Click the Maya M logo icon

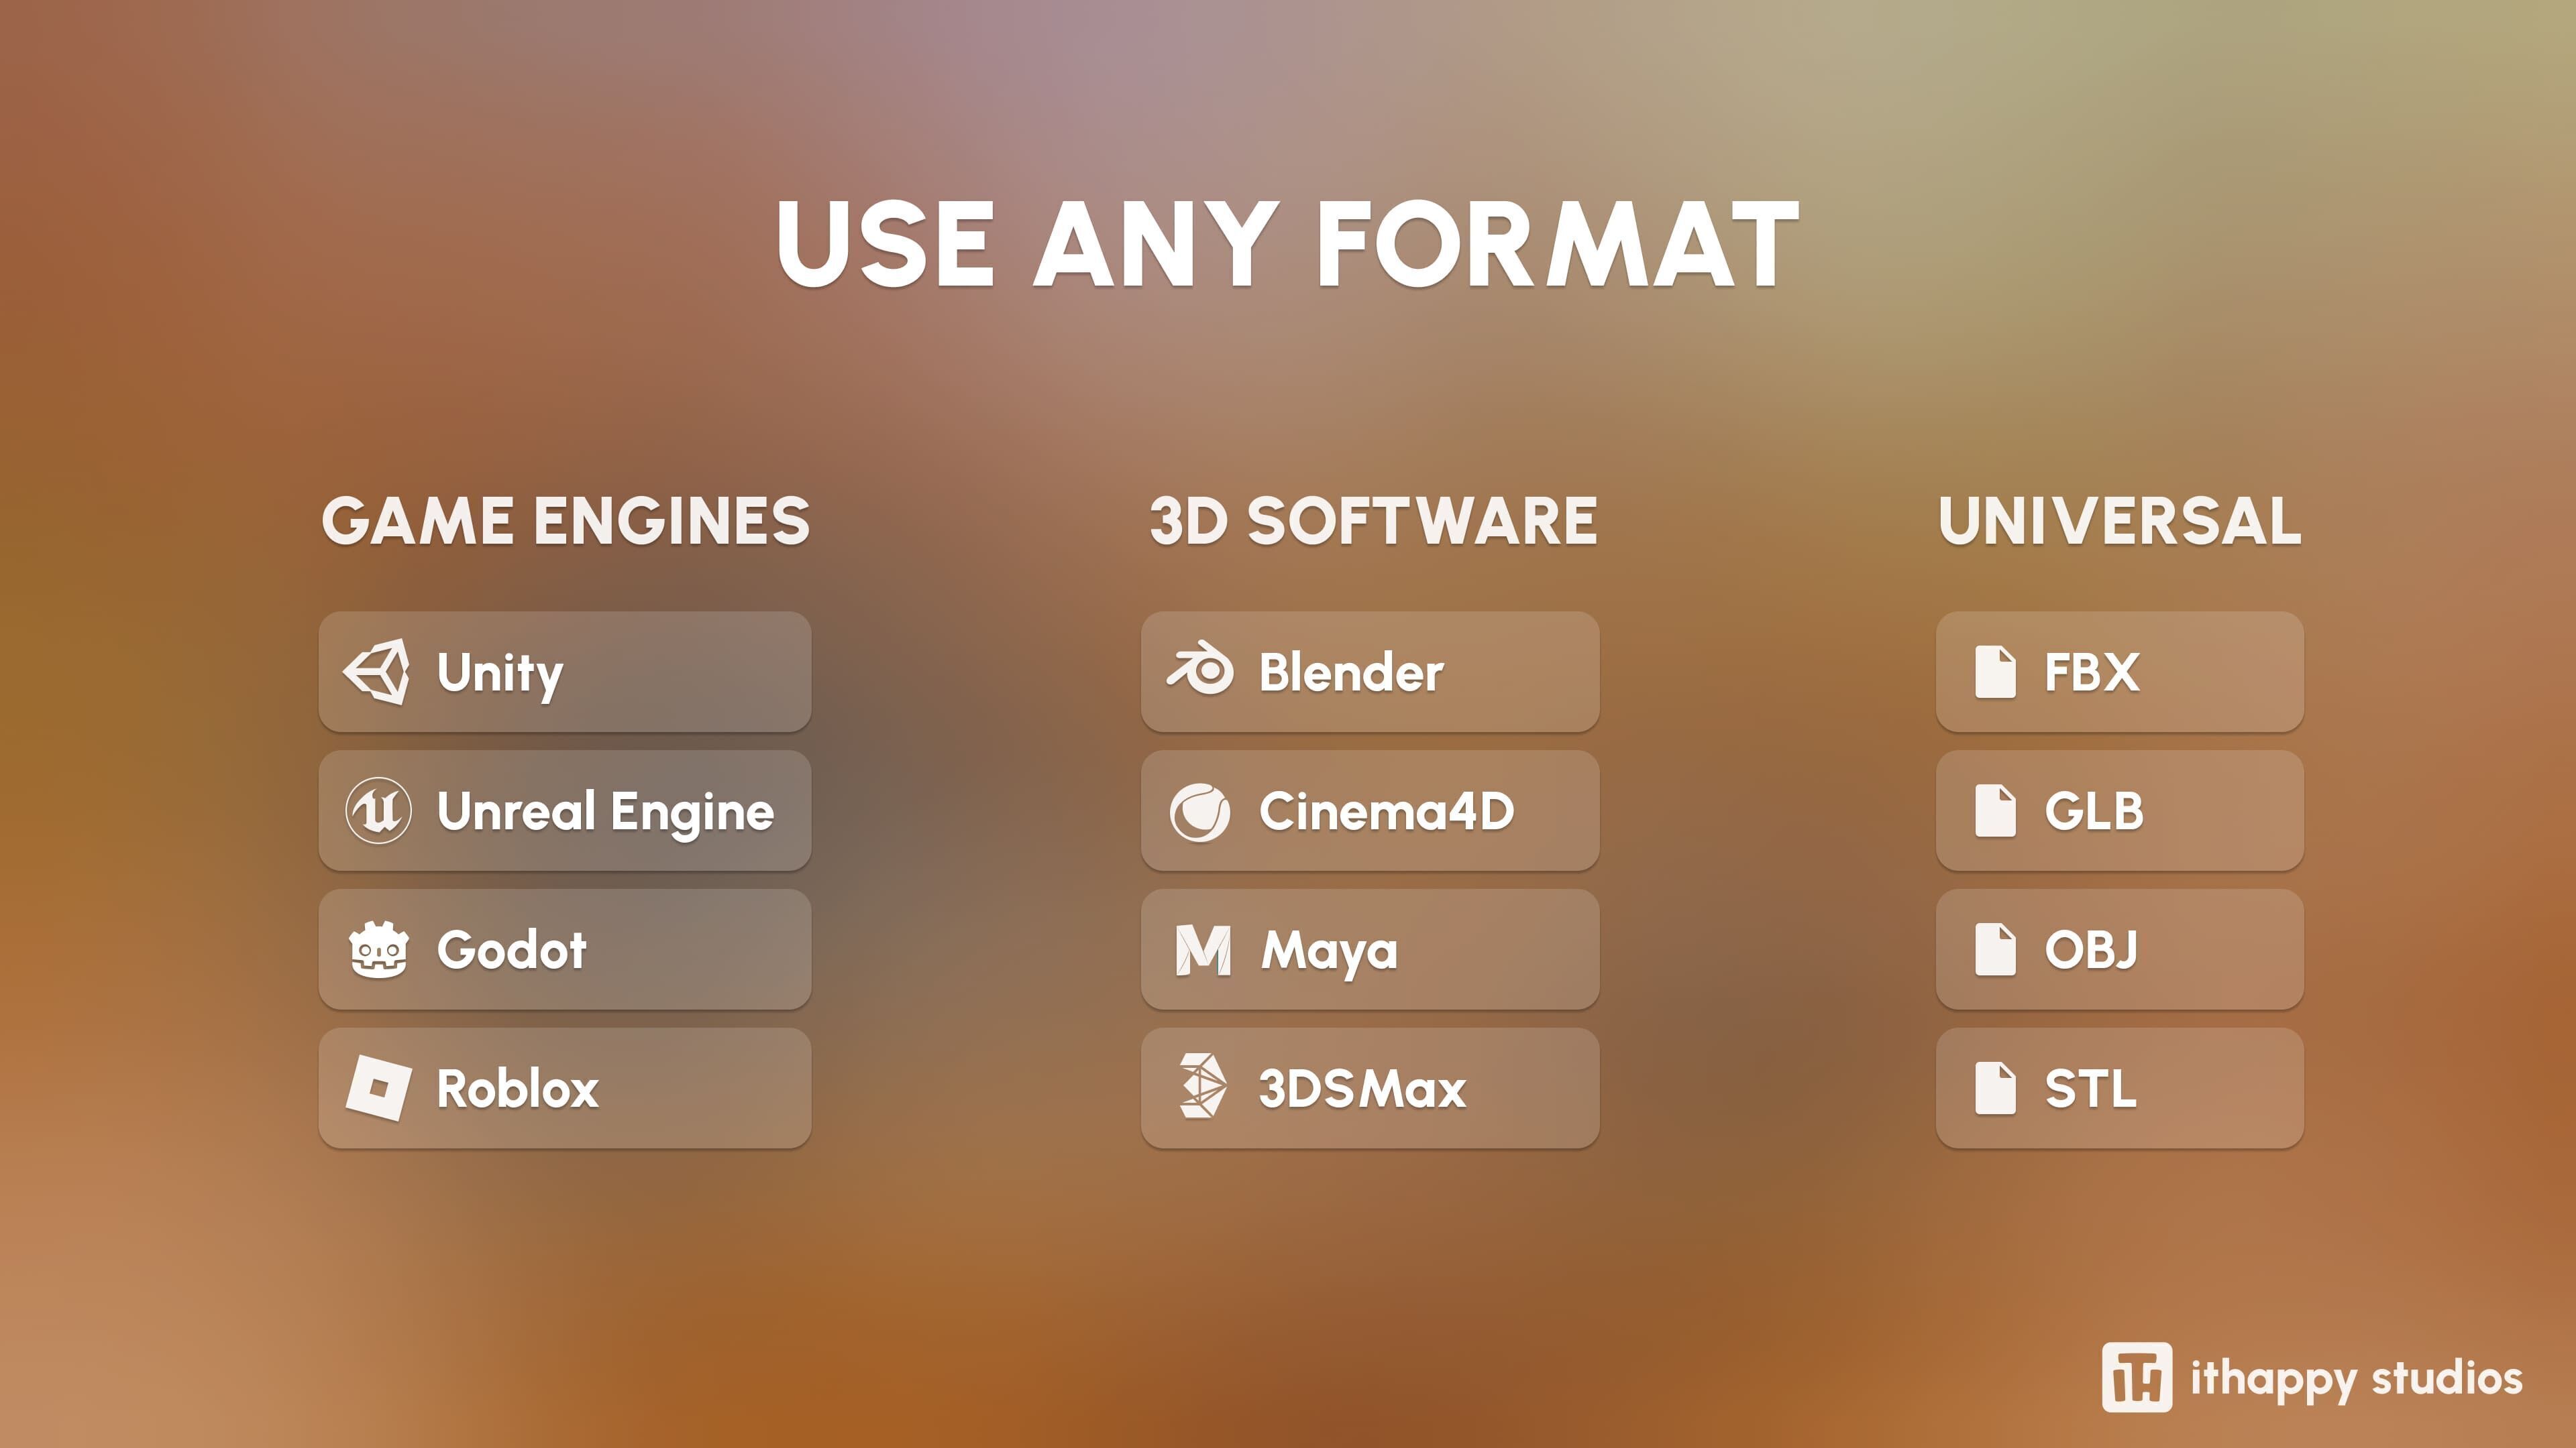[x=1203, y=949]
